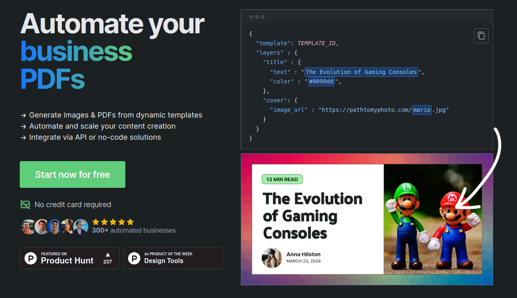Open the #4 Product of the Week Design Tools badge
517x298 pixels.
[x=173, y=258]
